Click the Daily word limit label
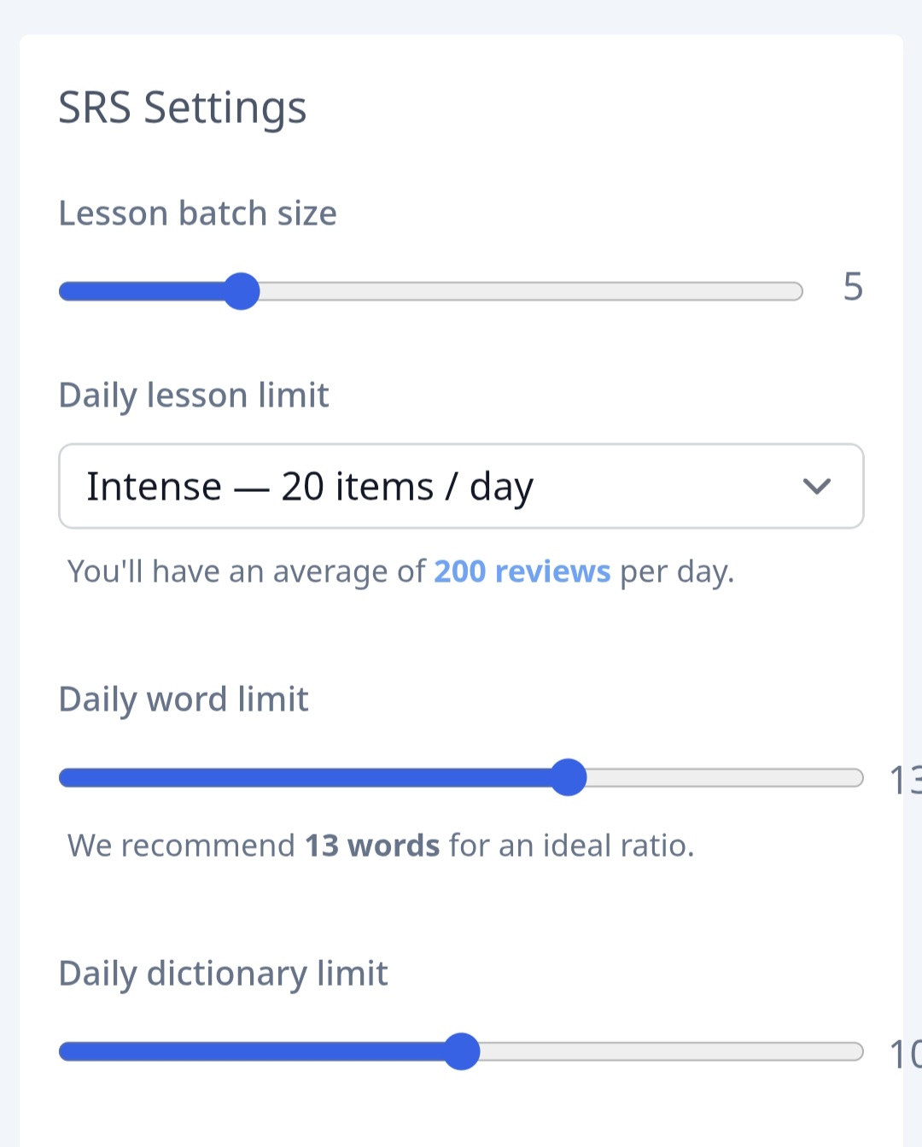This screenshot has width=922, height=1147. pos(184,699)
